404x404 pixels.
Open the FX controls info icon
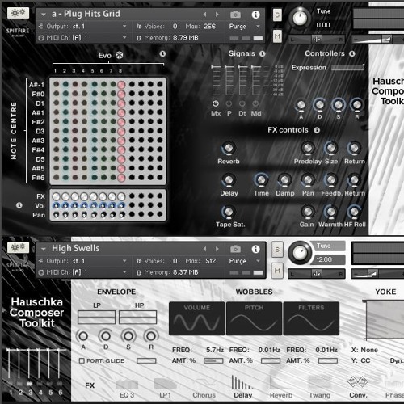[317, 130]
